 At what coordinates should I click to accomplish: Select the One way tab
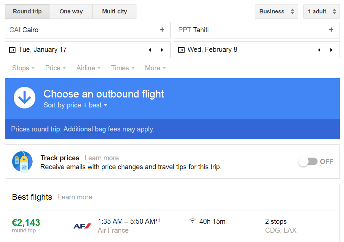pos(71,11)
